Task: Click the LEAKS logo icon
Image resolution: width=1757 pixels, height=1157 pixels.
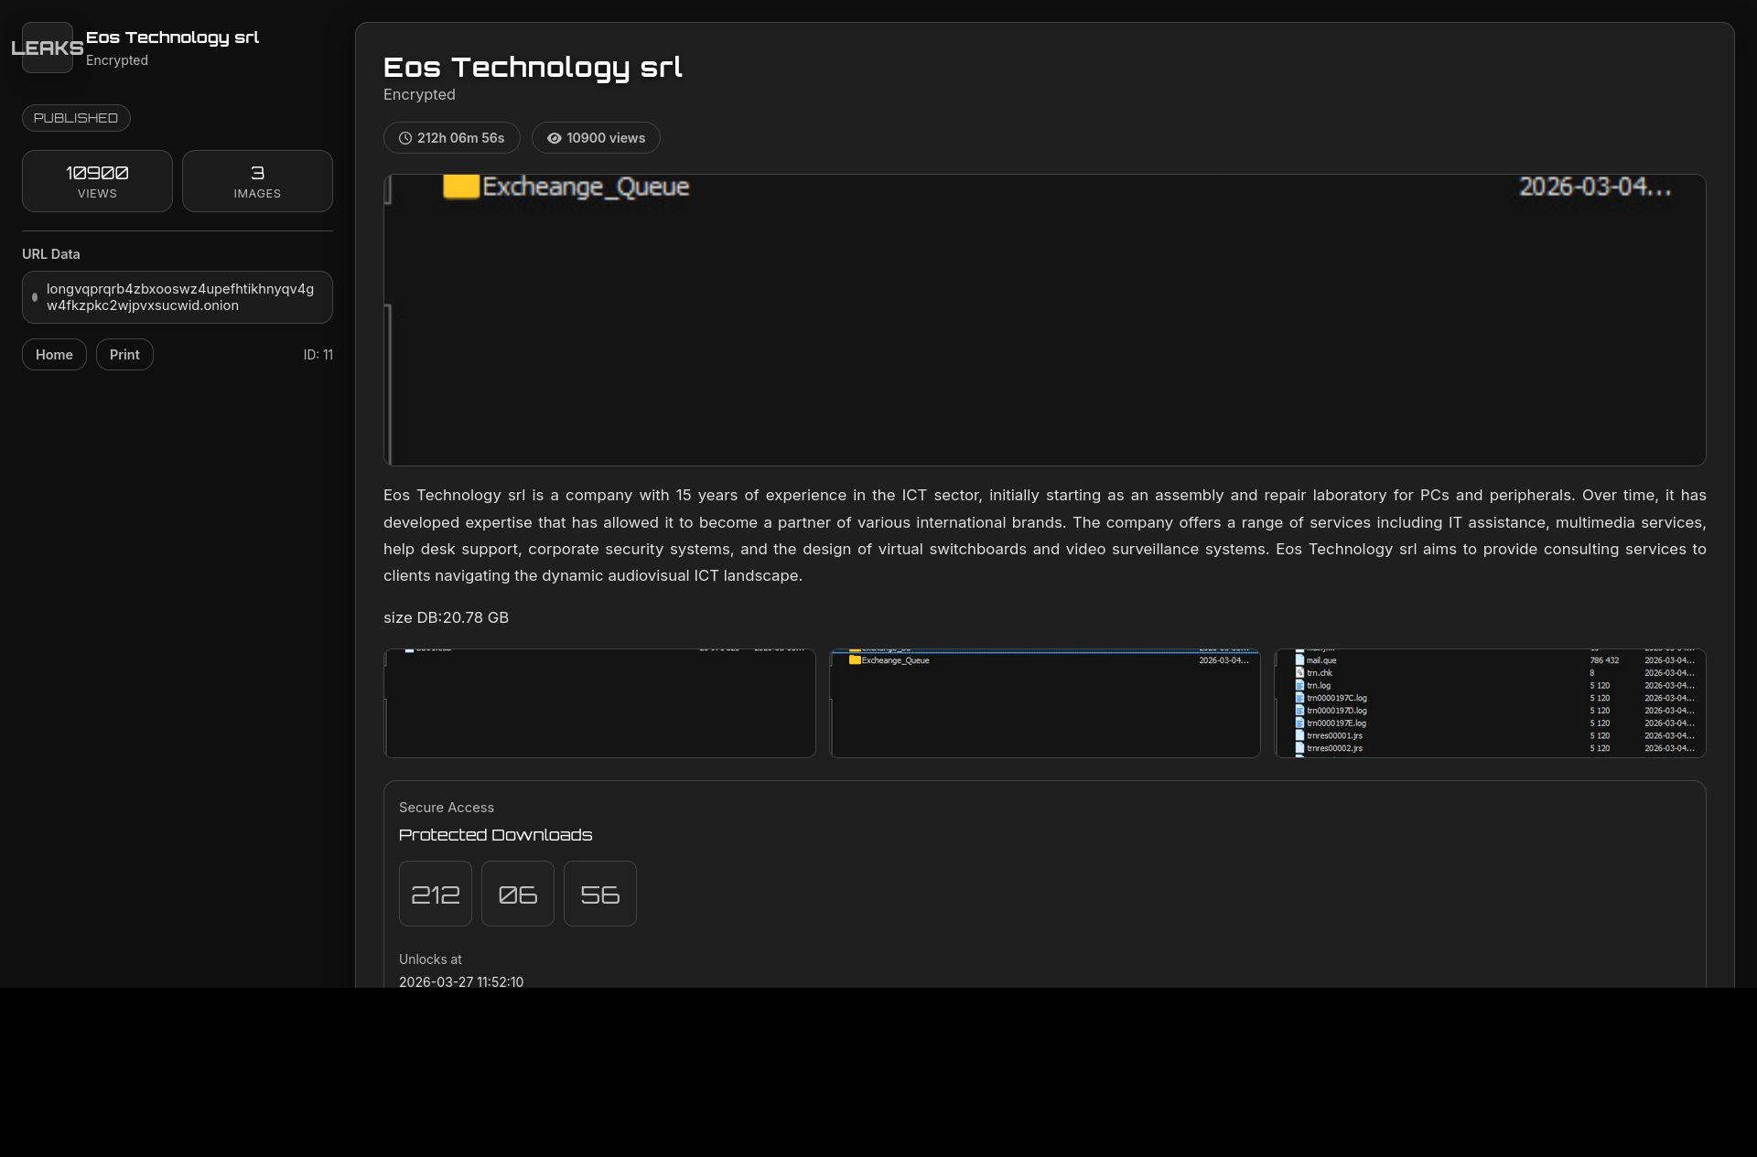Action: [x=48, y=48]
